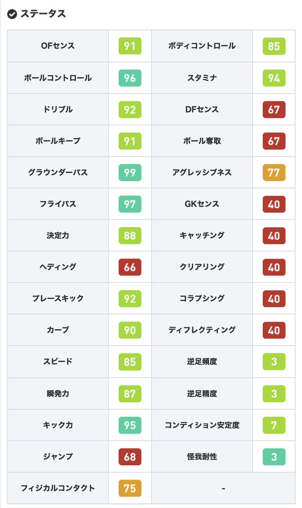This screenshot has height=508, width=302.
Task: Select the キック力 row label
Action: coord(58,425)
